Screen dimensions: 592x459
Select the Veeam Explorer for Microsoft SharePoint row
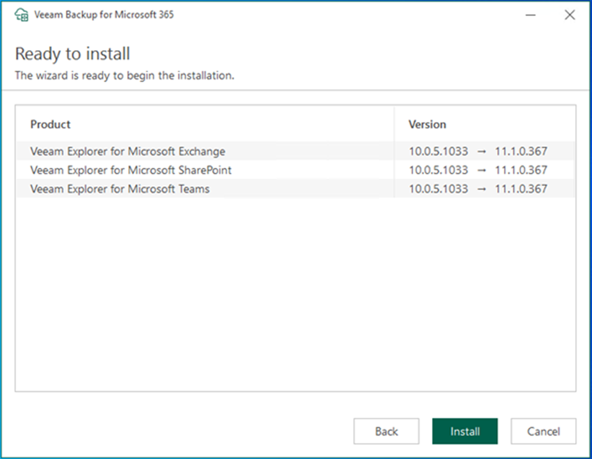tap(296, 170)
